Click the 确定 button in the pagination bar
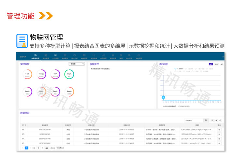 pos(47,148)
